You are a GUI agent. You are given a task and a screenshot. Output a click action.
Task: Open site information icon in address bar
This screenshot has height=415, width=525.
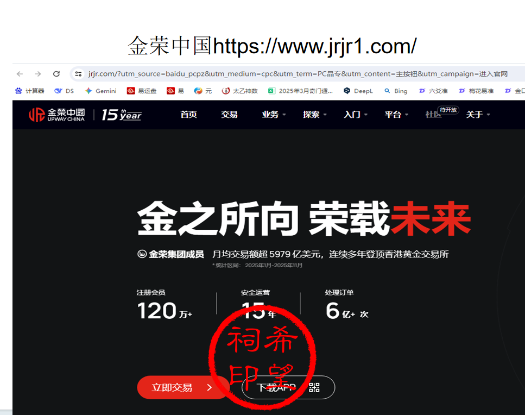78,74
